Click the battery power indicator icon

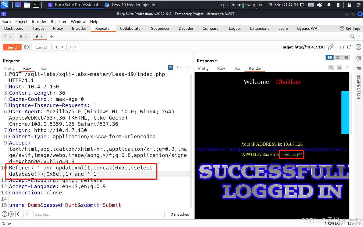[x=338, y=5]
